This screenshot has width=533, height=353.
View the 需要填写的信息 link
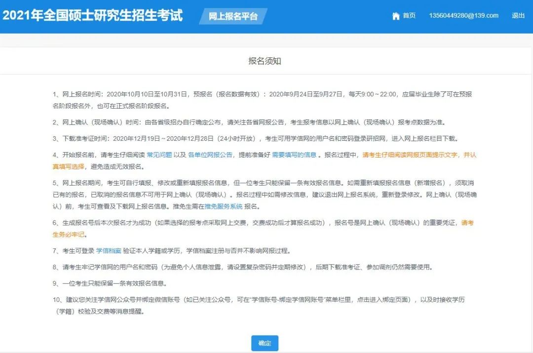[294, 155]
